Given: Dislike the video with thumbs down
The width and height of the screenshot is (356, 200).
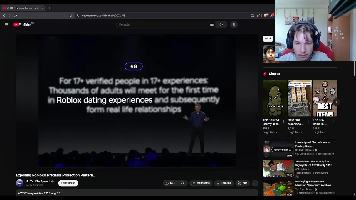Looking at the screenshot, I should (183, 183).
